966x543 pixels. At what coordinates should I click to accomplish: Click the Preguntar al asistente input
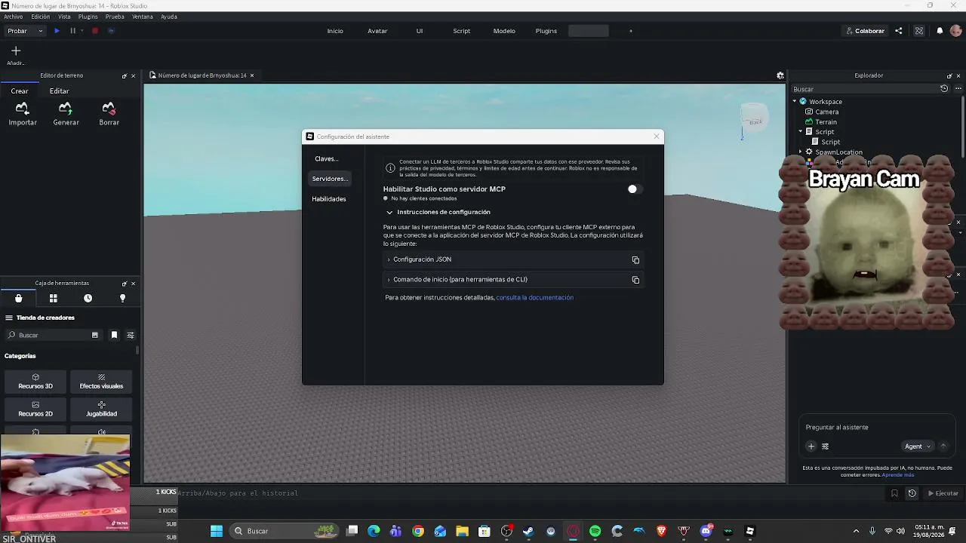pos(875,428)
